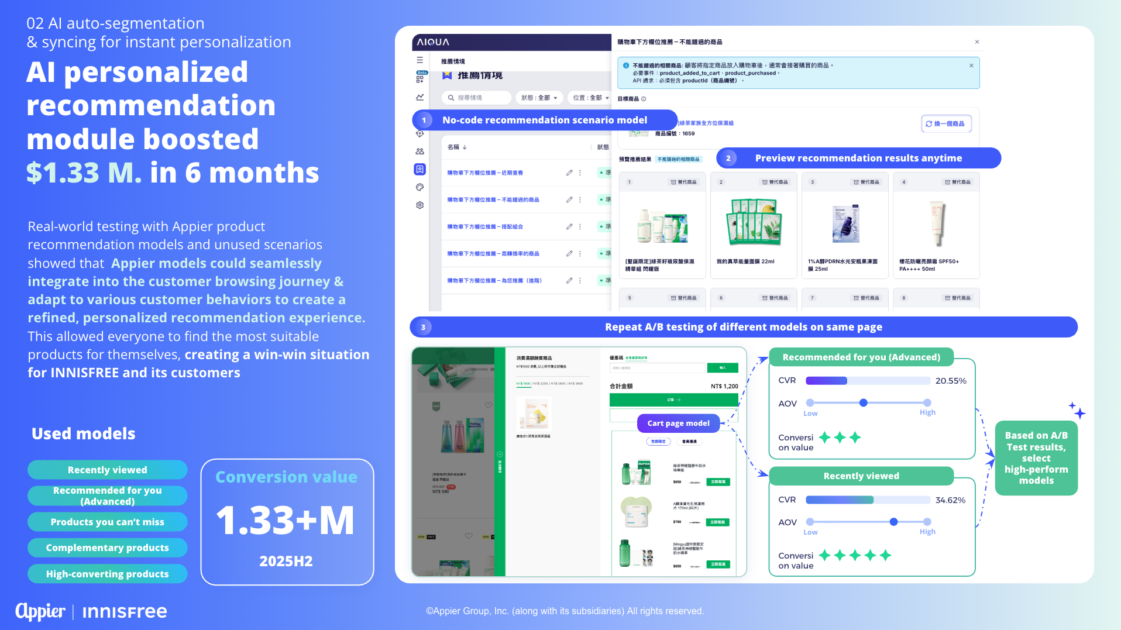Click the 換一個商品 button

click(945, 124)
